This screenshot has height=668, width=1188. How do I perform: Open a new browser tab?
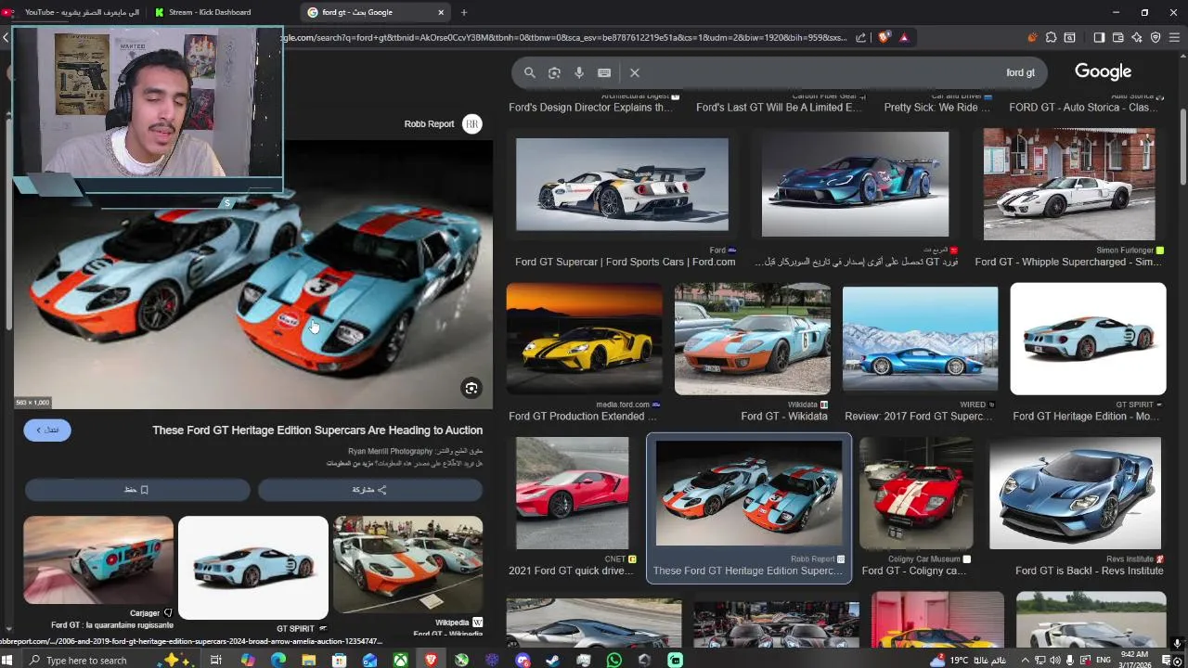tap(464, 12)
